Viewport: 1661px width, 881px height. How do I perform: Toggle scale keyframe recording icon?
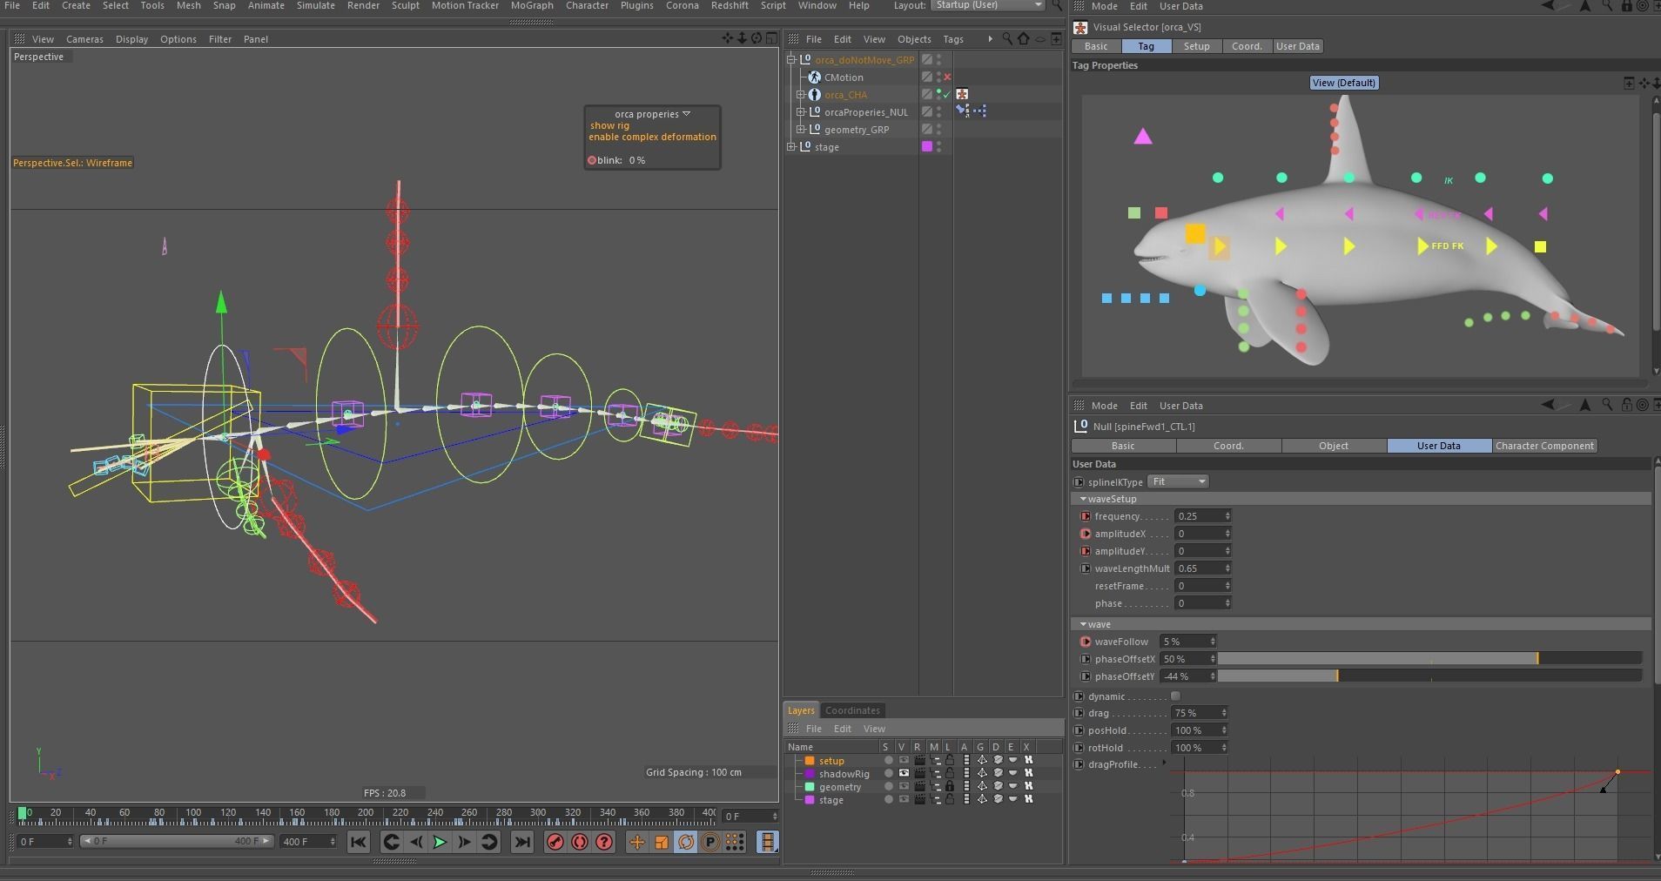(662, 842)
